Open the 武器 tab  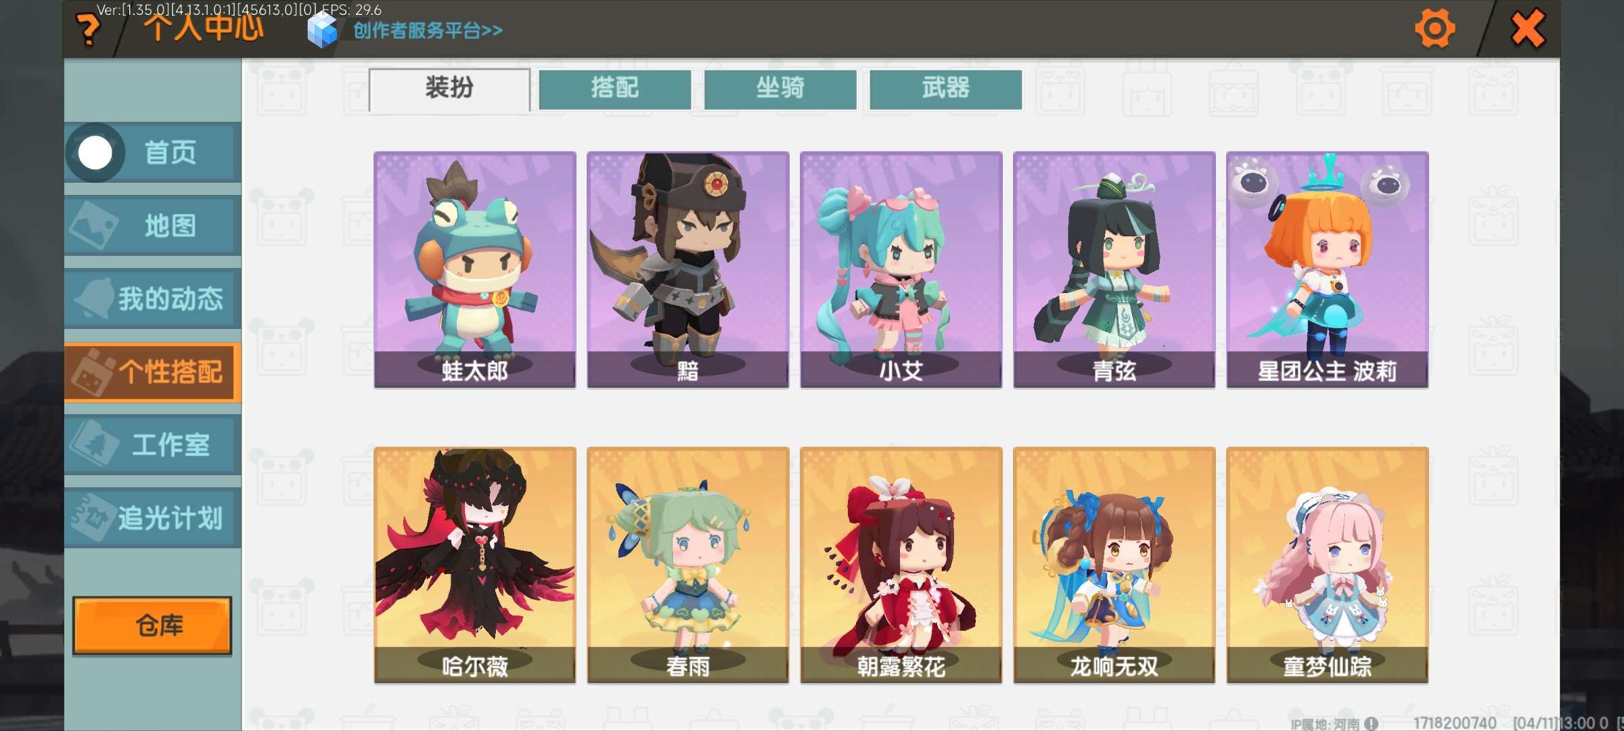tap(945, 89)
